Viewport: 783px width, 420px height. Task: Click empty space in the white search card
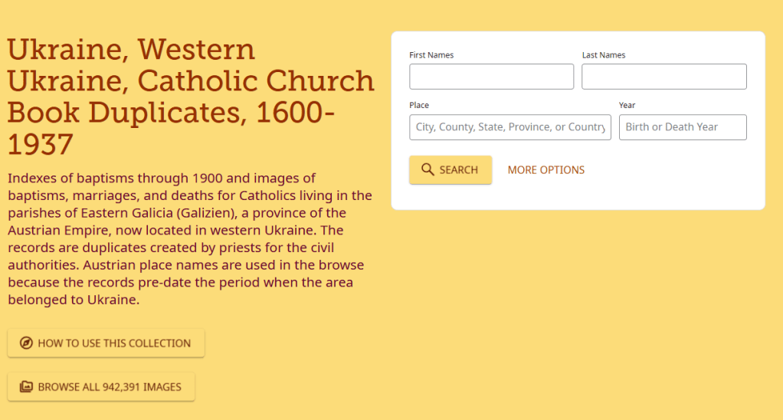click(674, 184)
